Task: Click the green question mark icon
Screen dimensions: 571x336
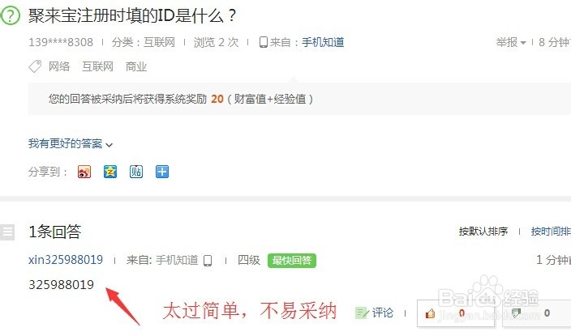Action: click(11, 15)
